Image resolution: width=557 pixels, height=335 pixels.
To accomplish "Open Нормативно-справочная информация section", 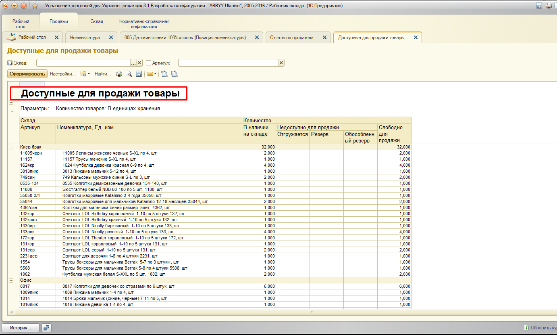I will (x=144, y=24).
